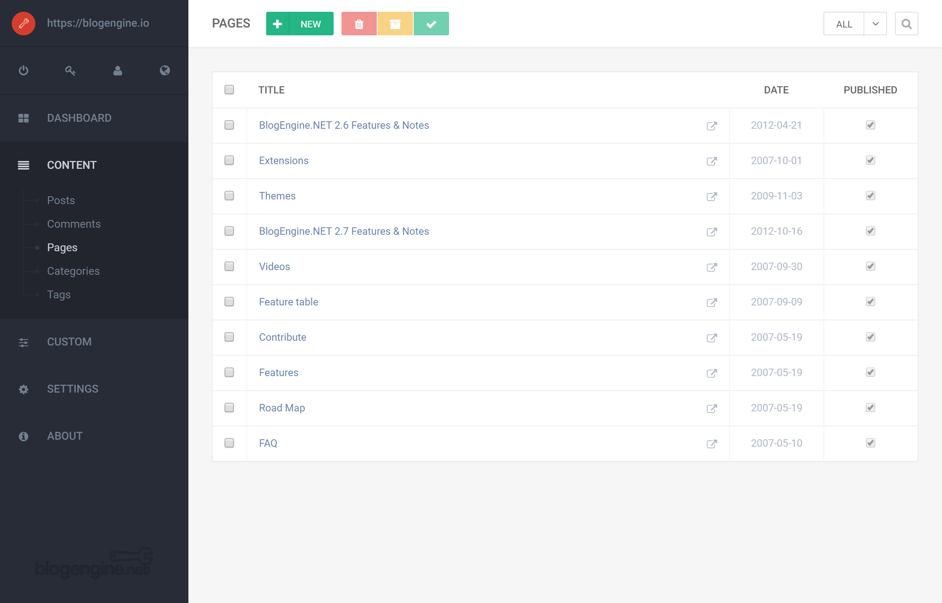Open the search magnifier button
Screen dimensions: 942x603
(x=907, y=24)
